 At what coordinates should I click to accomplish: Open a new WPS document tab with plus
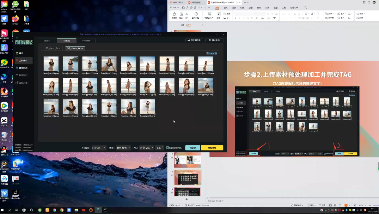(245, 3)
